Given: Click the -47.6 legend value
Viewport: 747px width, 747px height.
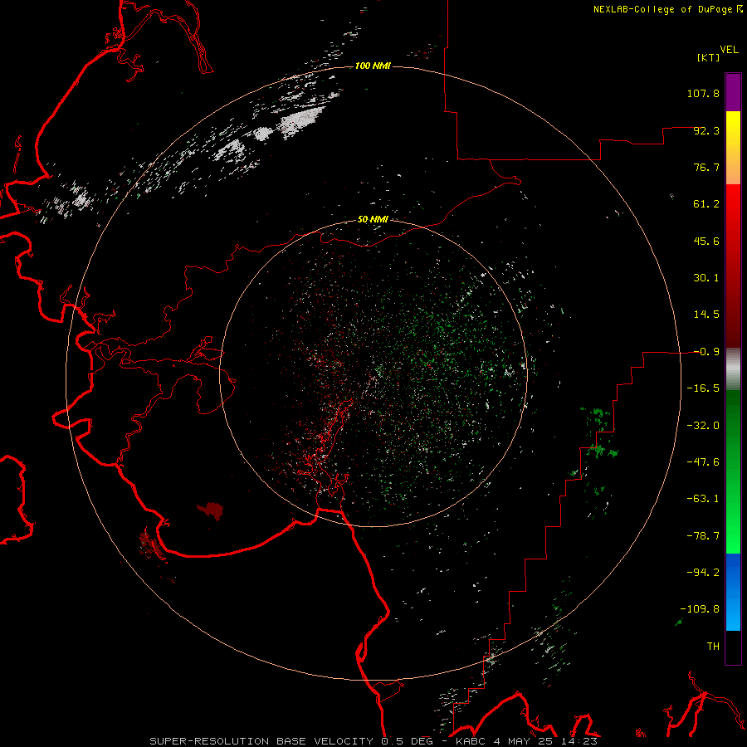Looking at the screenshot, I should pos(703,462).
